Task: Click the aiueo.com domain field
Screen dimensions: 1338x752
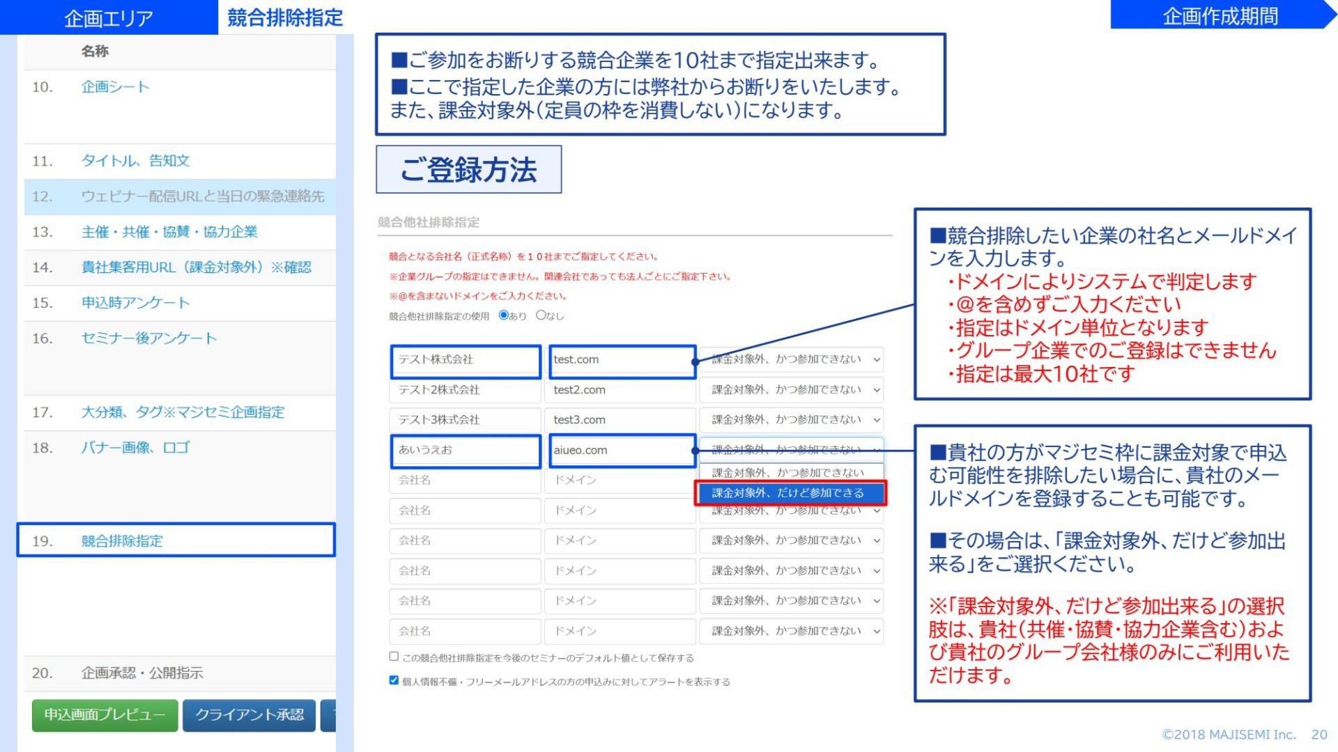Action: coord(621,451)
